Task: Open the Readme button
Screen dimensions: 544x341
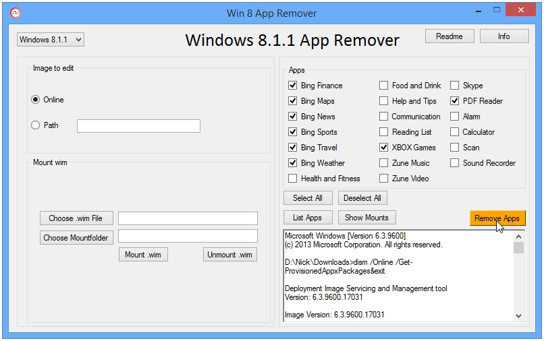Action: coord(449,36)
